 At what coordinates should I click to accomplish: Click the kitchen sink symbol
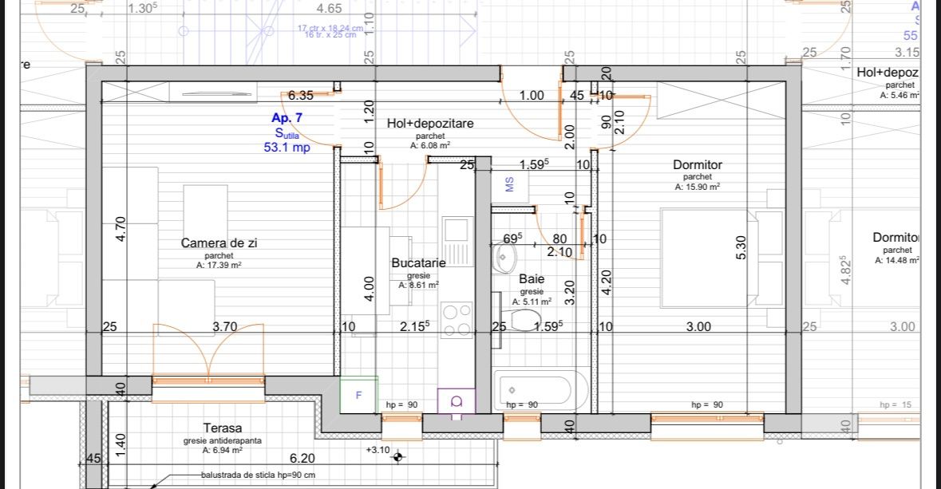[x=457, y=241]
